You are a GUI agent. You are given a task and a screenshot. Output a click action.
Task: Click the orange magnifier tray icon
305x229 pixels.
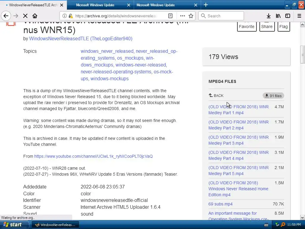coord(283,225)
